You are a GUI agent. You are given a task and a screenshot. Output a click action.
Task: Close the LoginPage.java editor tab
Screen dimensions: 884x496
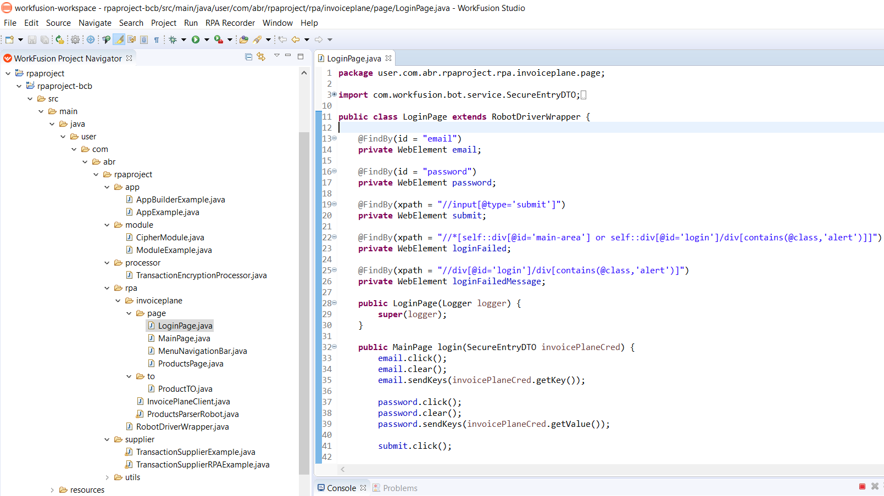388,58
